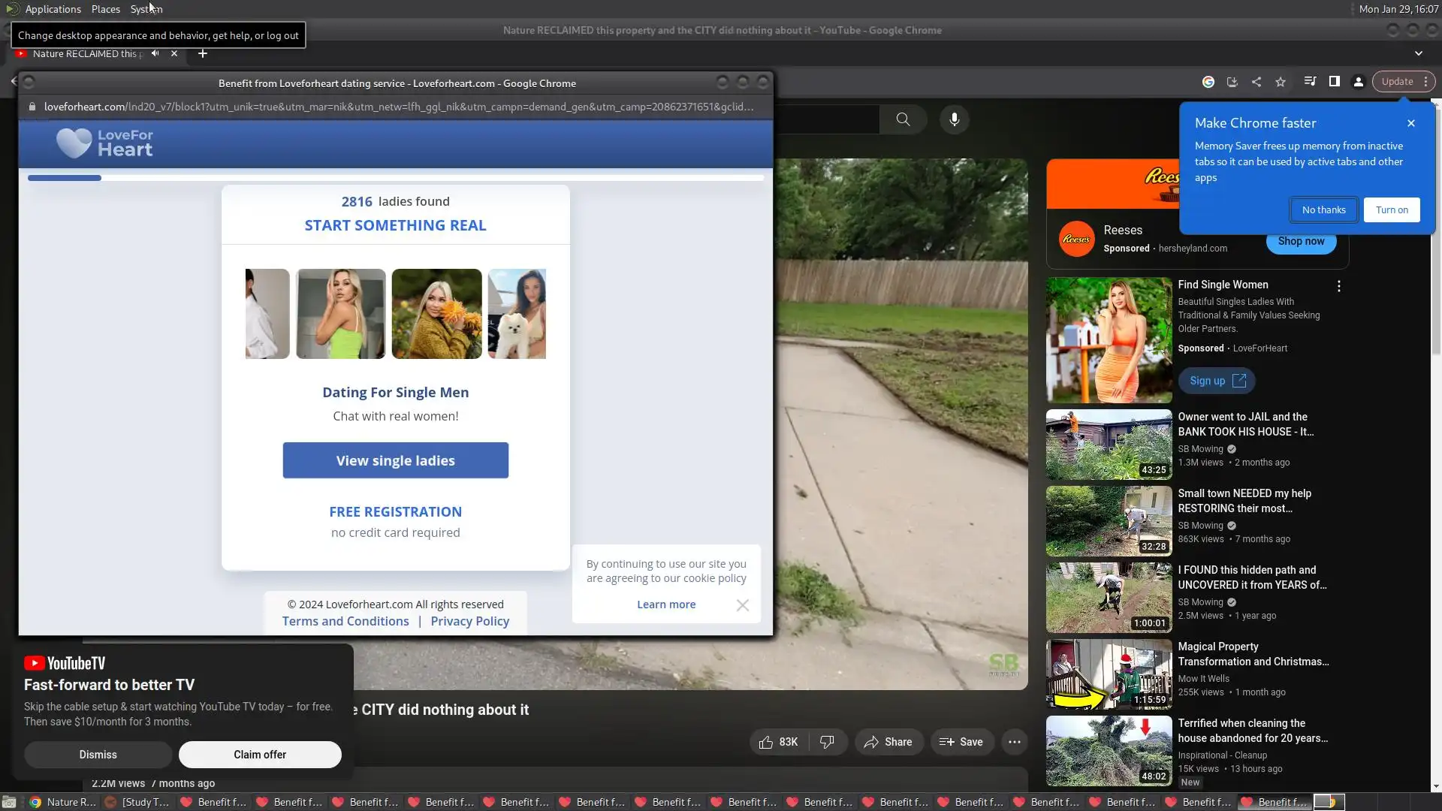
Task: Open Owner went to JAIL video thumbnail
Action: pos(1109,445)
